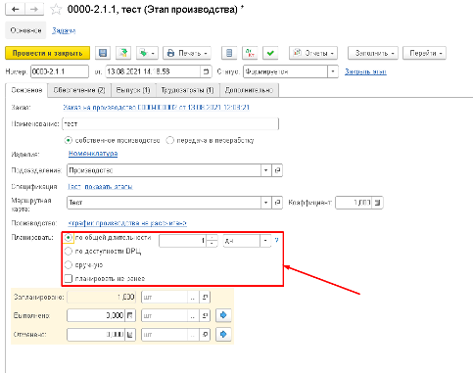Viewport: 473px width, 373px height.
Task: Open the Перейти dropdown button
Action: point(424,53)
